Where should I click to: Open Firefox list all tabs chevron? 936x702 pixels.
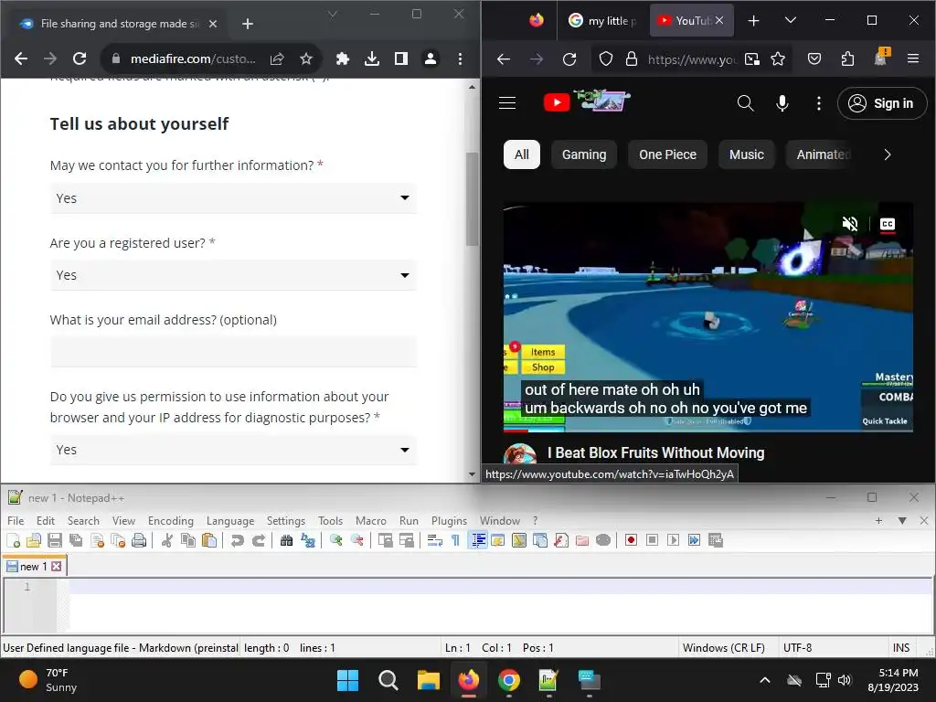pos(791,20)
